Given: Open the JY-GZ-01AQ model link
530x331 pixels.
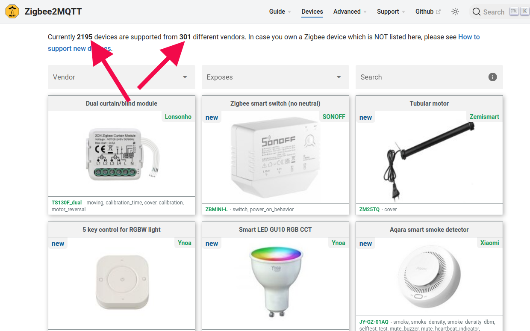Looking at the screenshot, I should [374, 322].
